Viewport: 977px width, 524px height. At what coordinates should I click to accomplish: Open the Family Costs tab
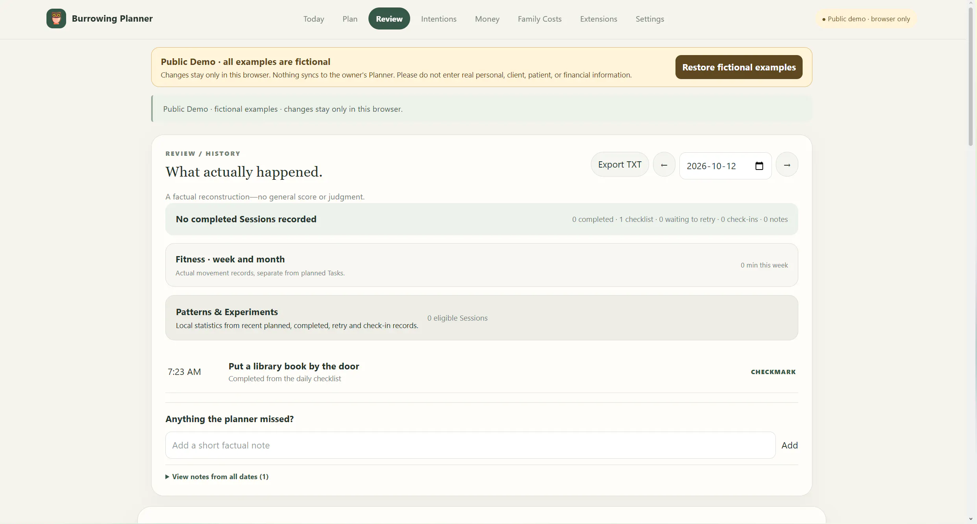pos(540,19)
